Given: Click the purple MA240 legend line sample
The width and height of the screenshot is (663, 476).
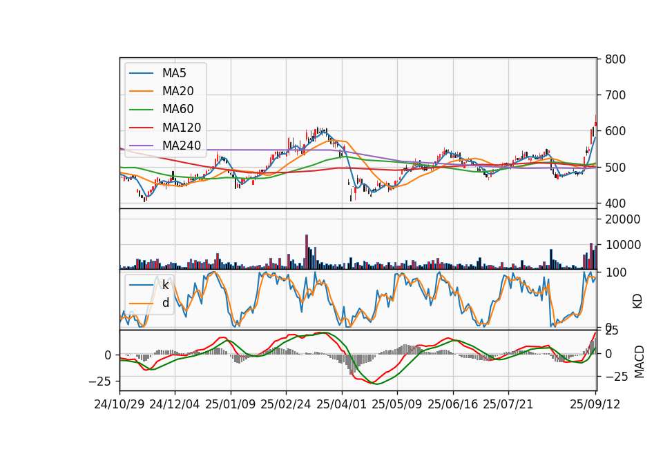Looking at the screenshot, I should click(x=141, y=146).
